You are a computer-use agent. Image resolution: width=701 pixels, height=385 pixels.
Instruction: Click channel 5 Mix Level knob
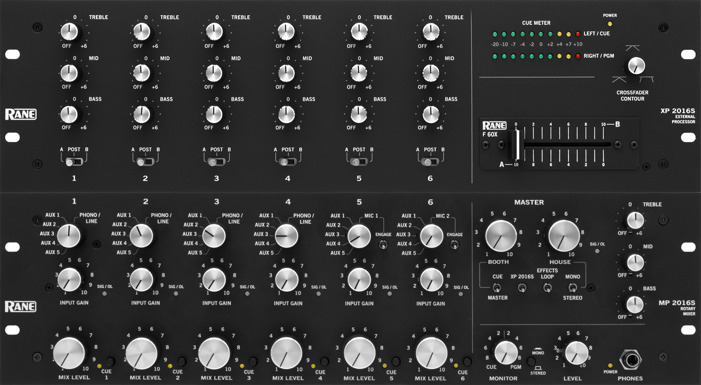tap(359, 354)
